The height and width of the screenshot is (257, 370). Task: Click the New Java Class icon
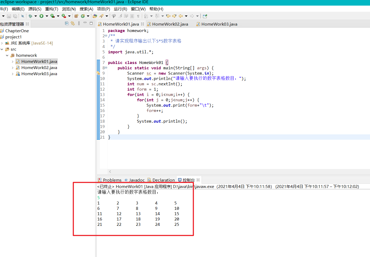coord(83,16)
